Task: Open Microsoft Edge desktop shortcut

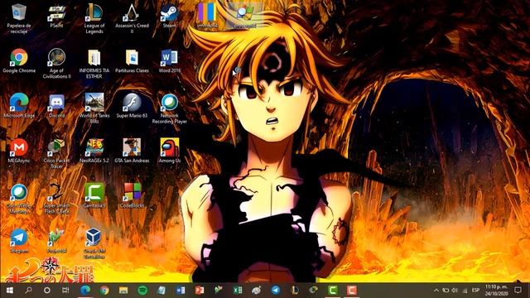Action: [x=19, y=106]
